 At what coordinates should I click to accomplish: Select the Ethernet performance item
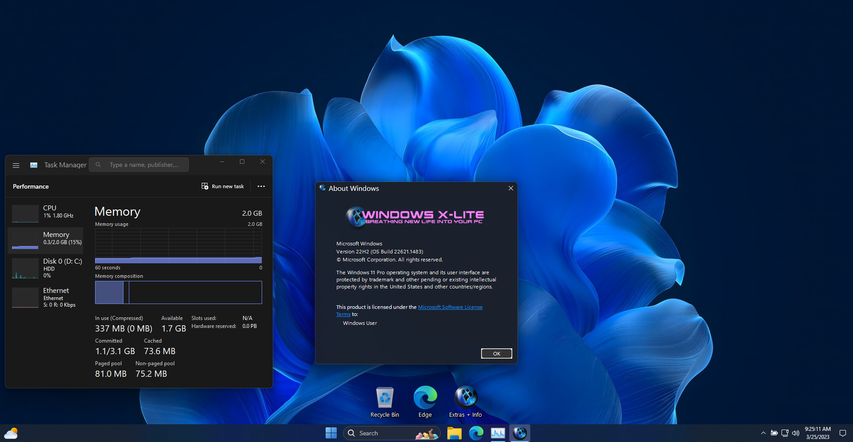[x=45, y=297]
